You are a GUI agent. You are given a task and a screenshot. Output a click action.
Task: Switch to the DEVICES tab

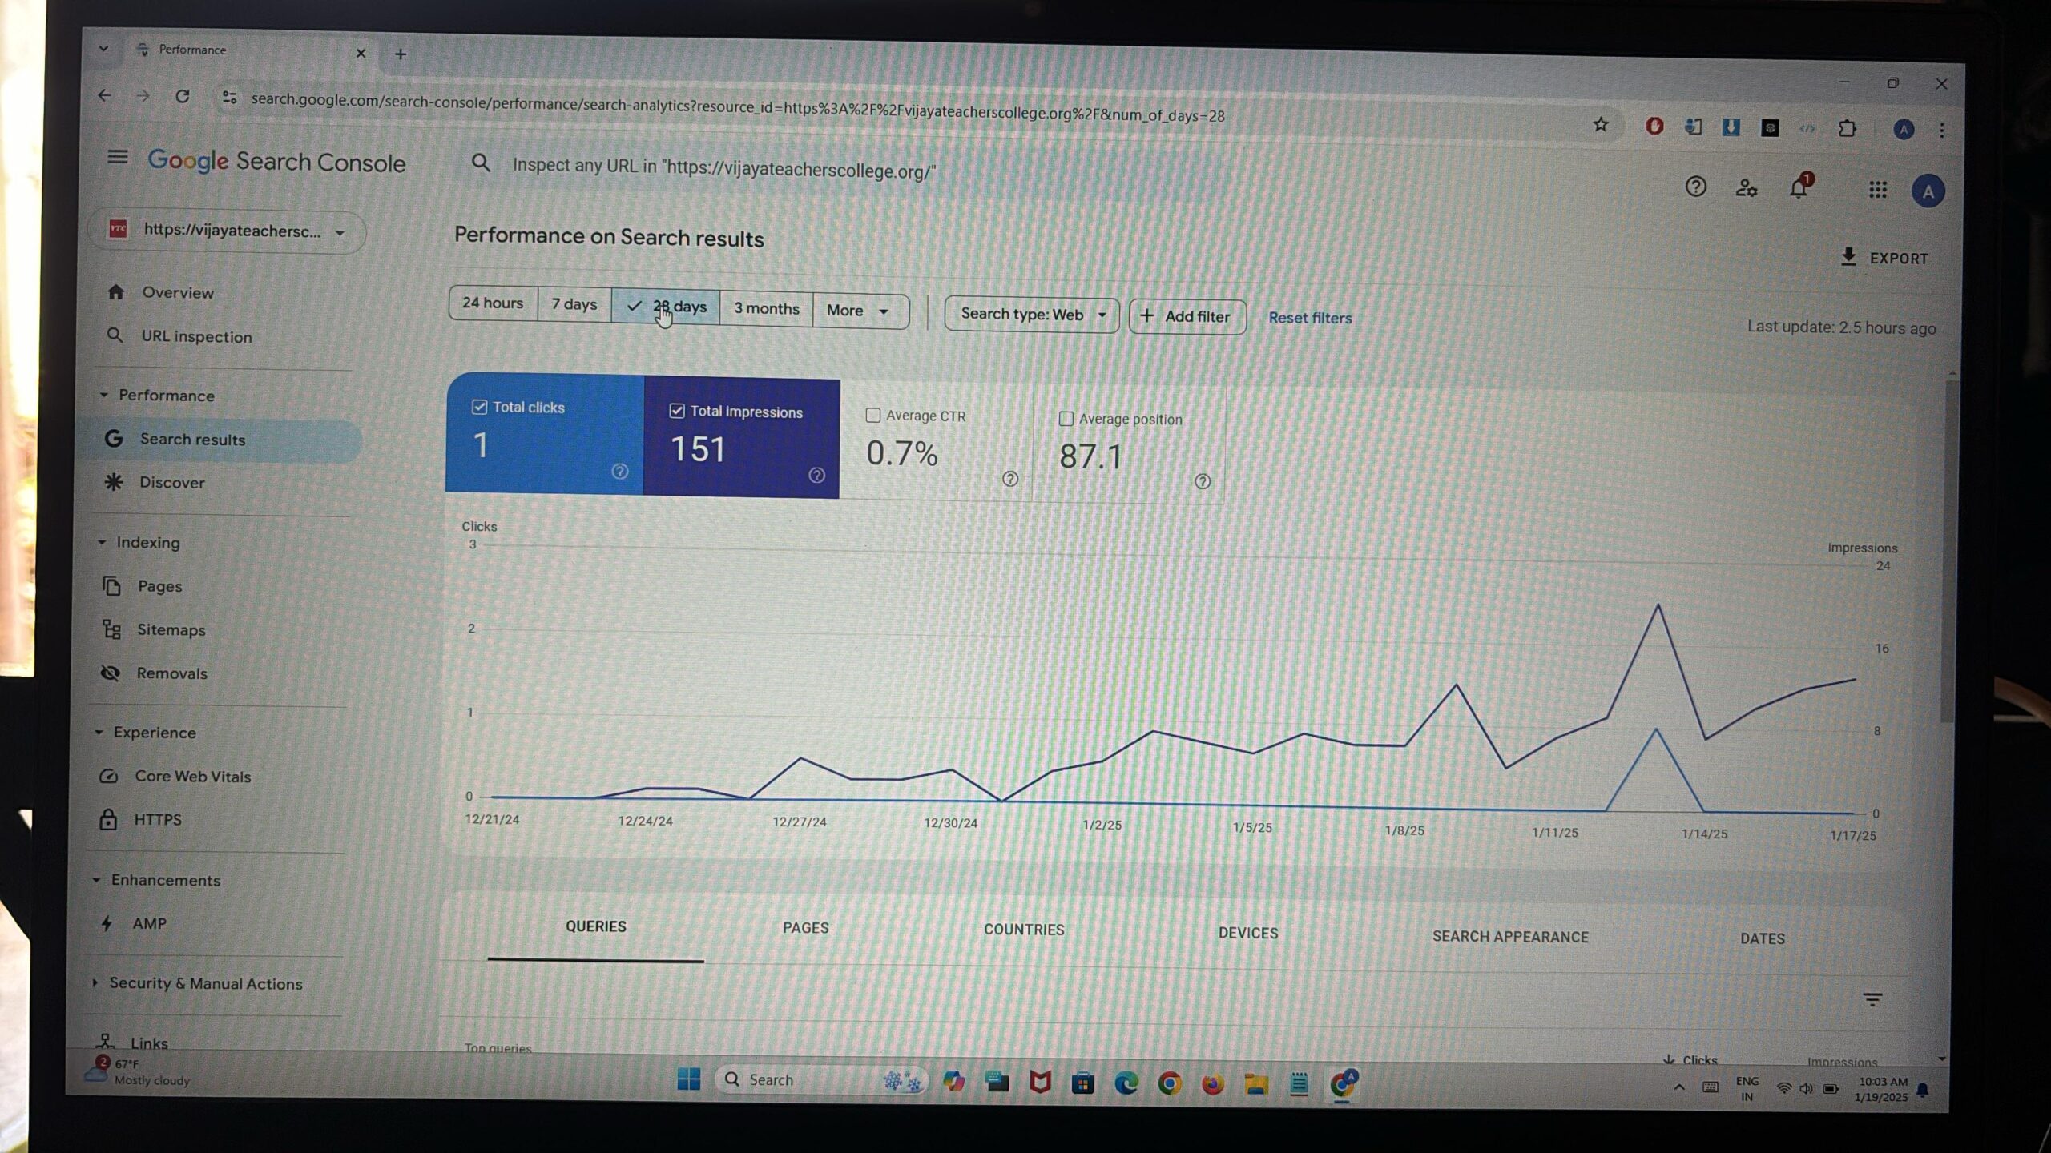pos(1248,933)
